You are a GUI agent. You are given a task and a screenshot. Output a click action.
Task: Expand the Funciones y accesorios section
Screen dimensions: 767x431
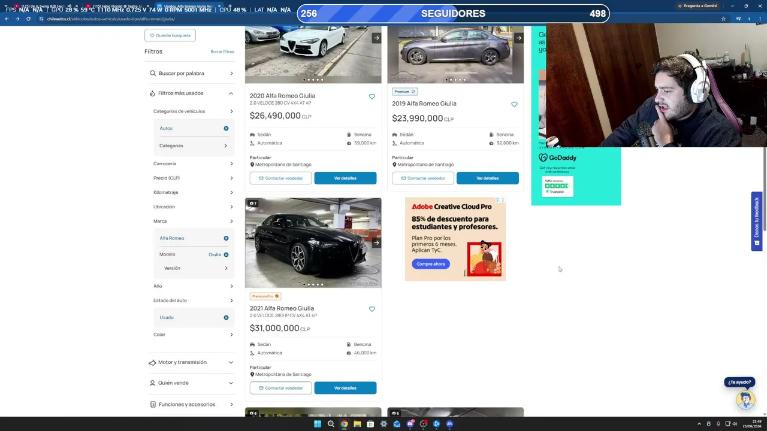(192, 405)
